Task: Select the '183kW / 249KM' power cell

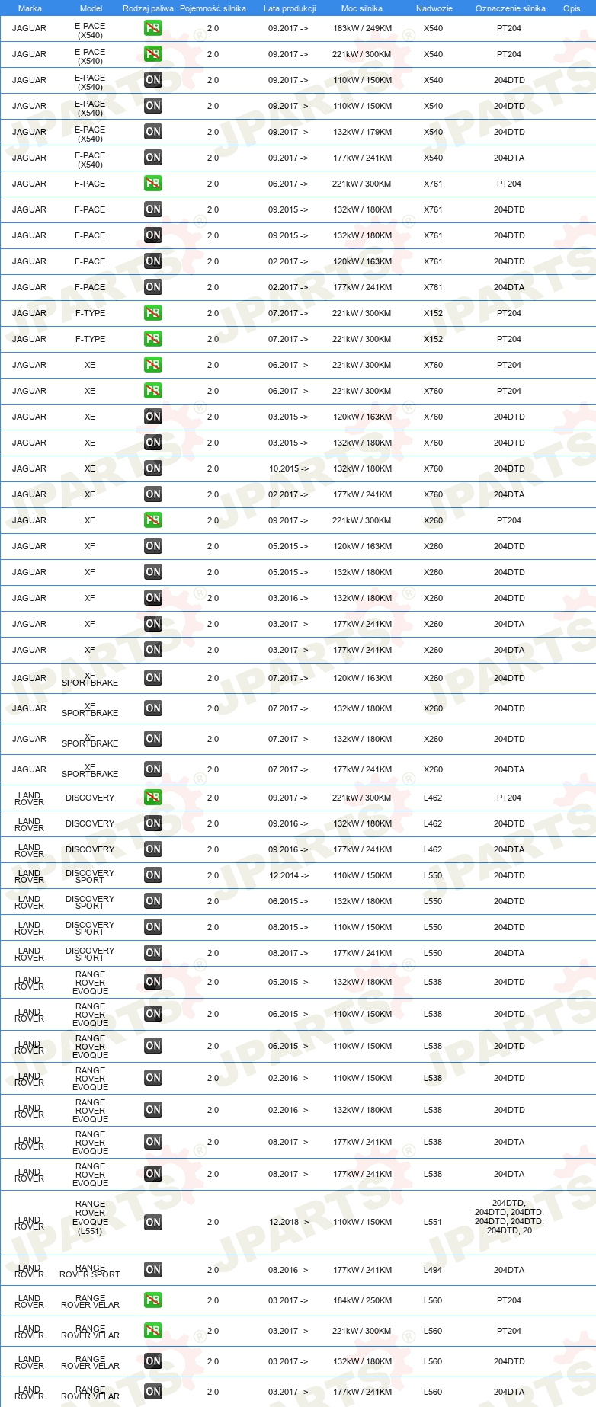Action: point(362,28)
